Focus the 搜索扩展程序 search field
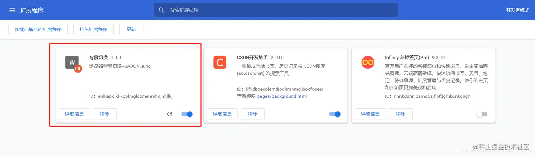535x156 pixels. 276,10
